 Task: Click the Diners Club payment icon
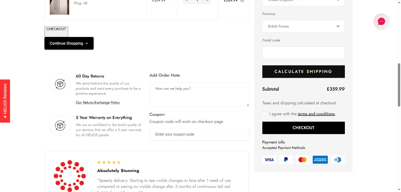pos(338,160)
